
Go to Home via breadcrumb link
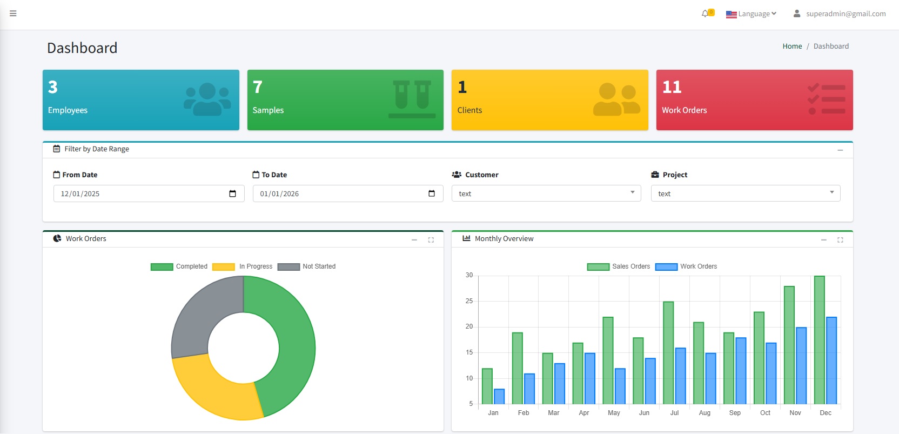click(x=792, y=46)
